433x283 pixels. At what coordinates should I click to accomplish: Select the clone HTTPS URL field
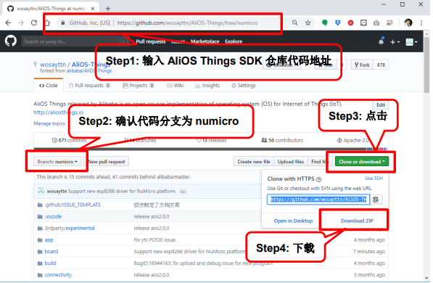[318, 200]
